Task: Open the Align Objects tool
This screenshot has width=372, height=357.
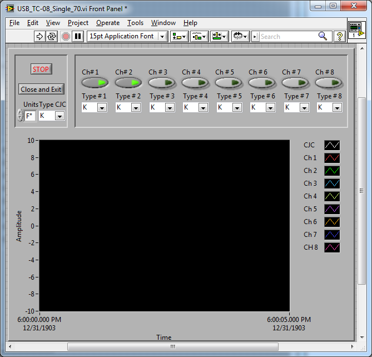Action: 179,36
